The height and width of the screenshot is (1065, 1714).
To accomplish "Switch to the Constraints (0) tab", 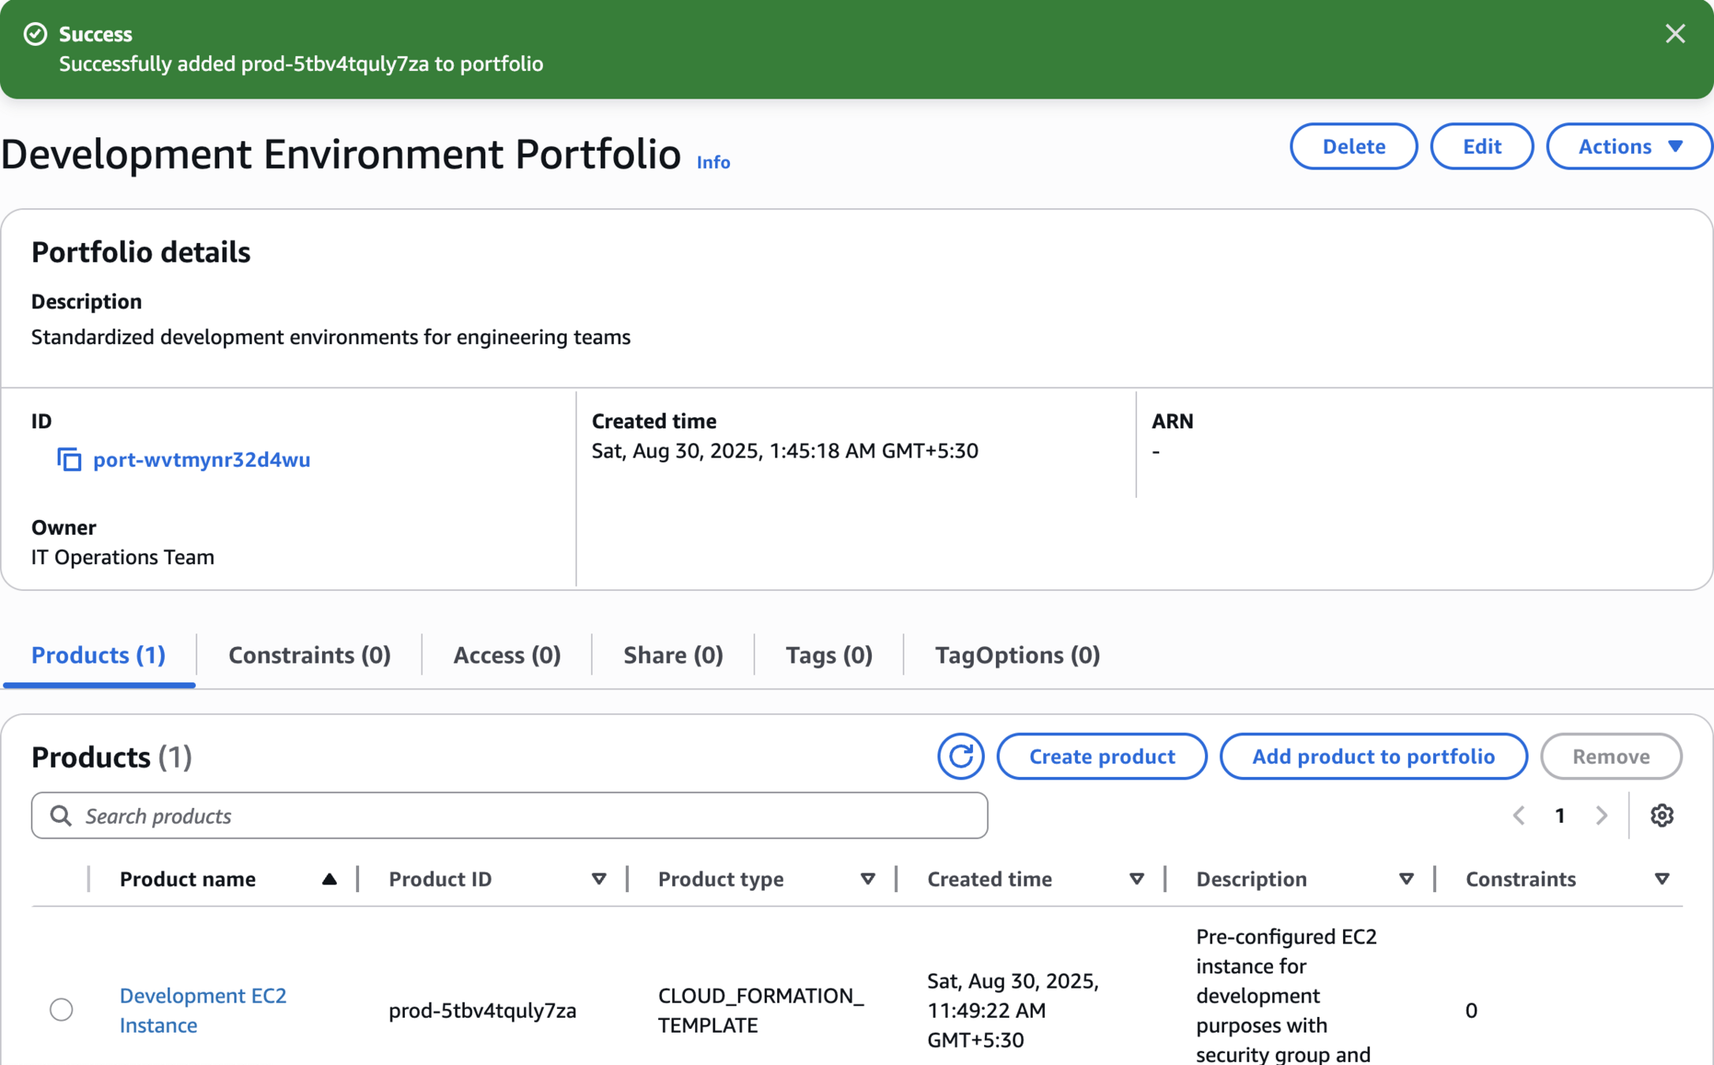I will (309, 655).
